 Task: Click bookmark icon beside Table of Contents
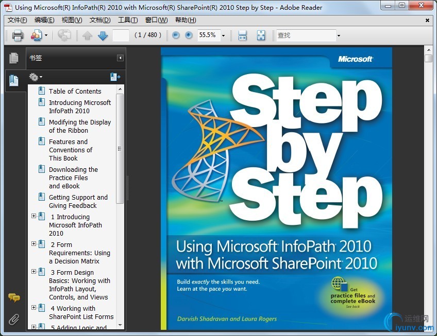[42, 91]
